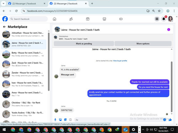Open the account profile picture menu

pos(171,19)
